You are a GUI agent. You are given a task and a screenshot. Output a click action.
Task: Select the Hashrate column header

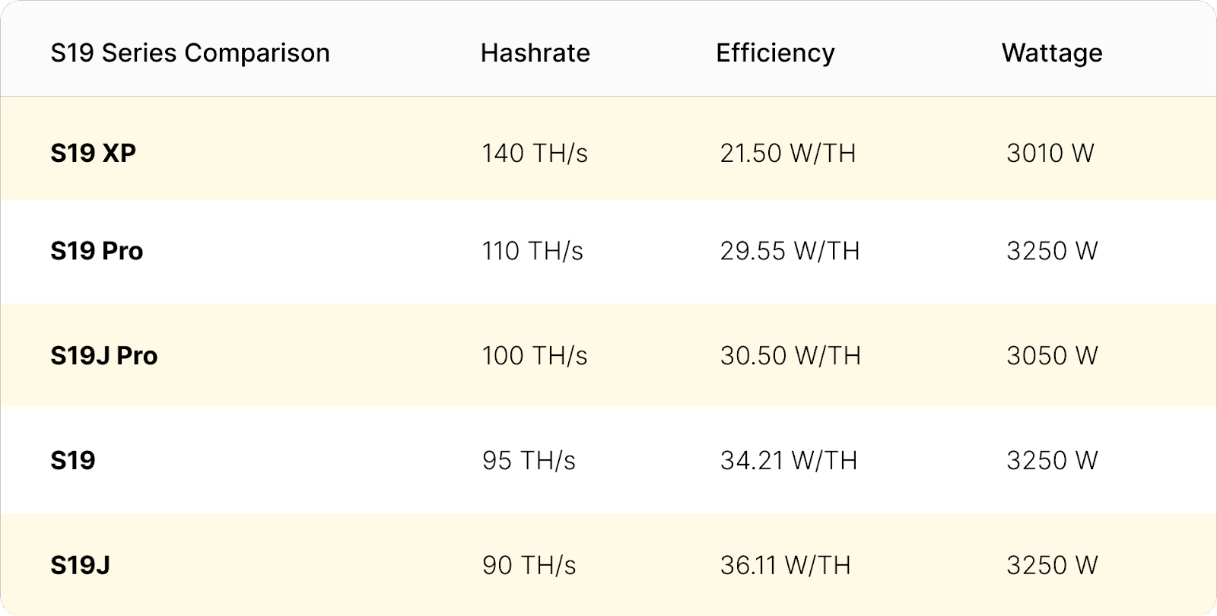(535, 53)
